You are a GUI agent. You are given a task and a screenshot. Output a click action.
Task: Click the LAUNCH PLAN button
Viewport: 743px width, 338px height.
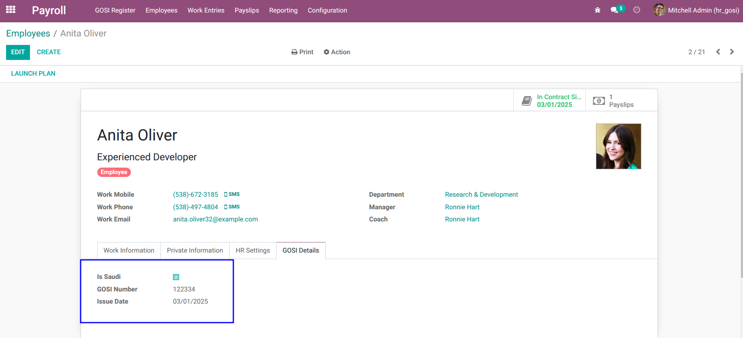pyautogui.click(x=33, y=74)
